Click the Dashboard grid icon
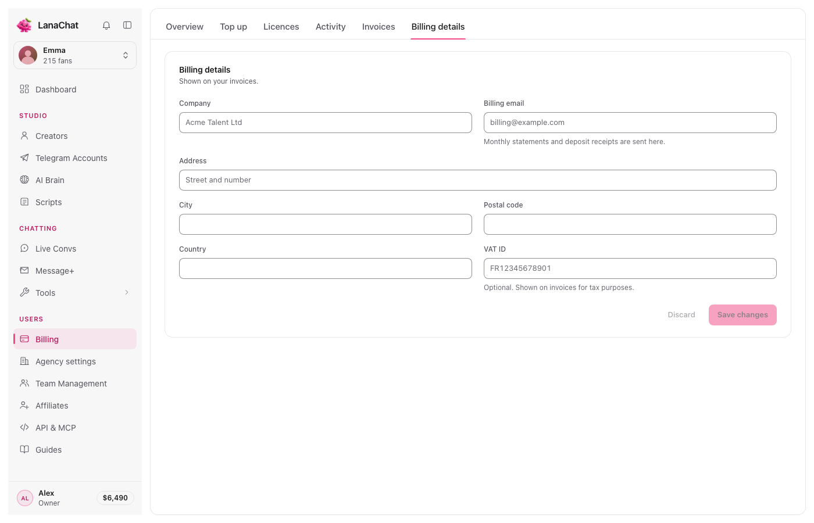814x523 pixels. [x=24, y=89]
